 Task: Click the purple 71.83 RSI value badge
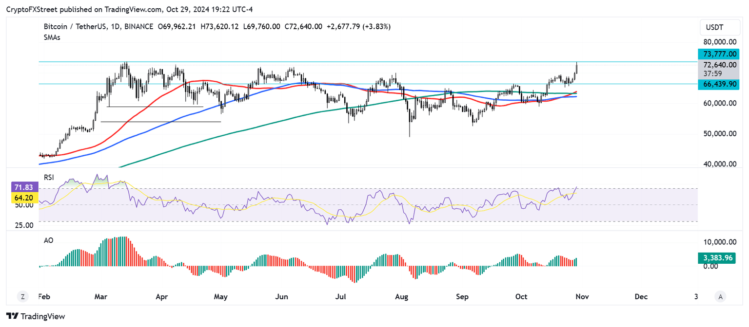pos(25,187)
